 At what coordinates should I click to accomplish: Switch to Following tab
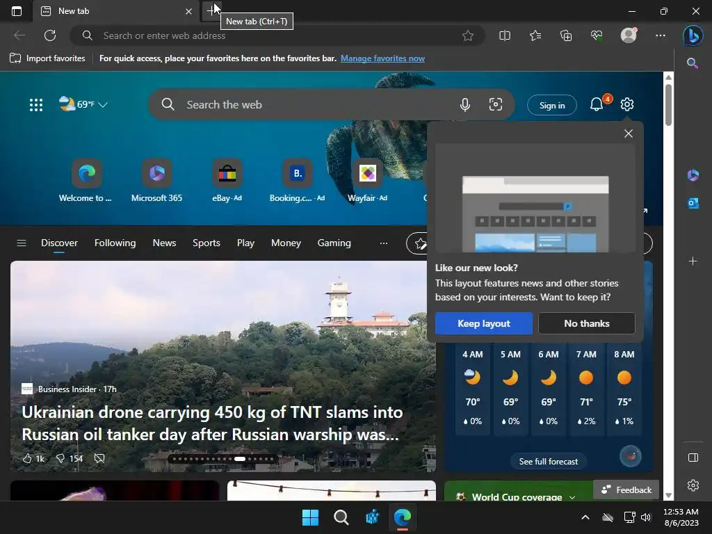point(115,243)
